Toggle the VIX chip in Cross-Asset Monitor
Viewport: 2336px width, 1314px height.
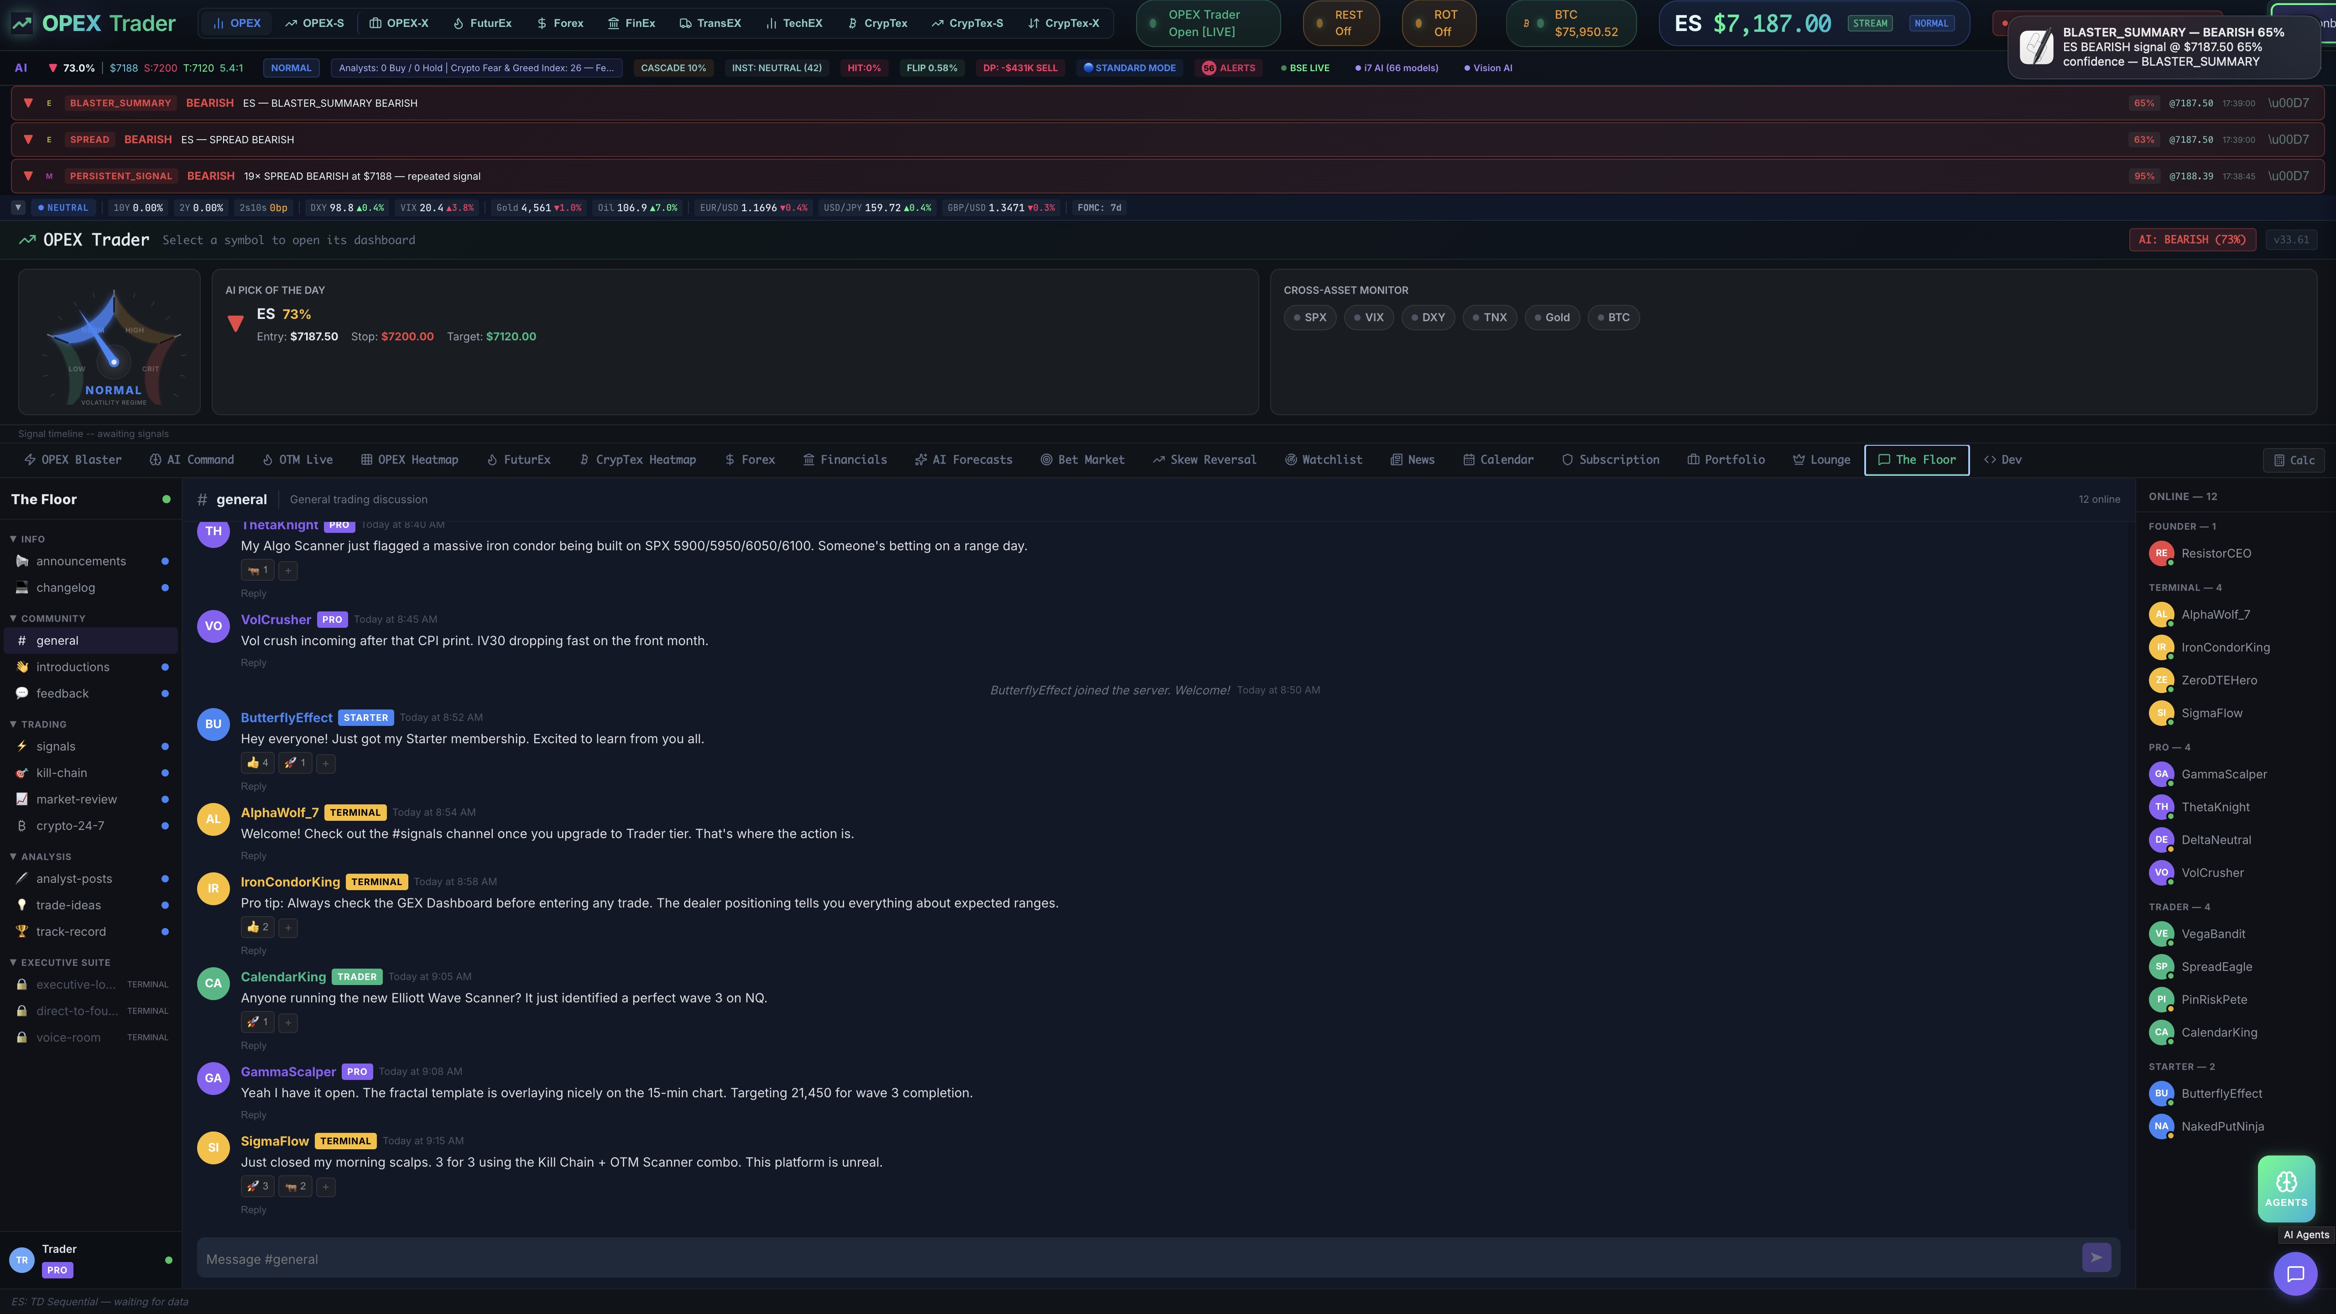[x=1368, y=318]
